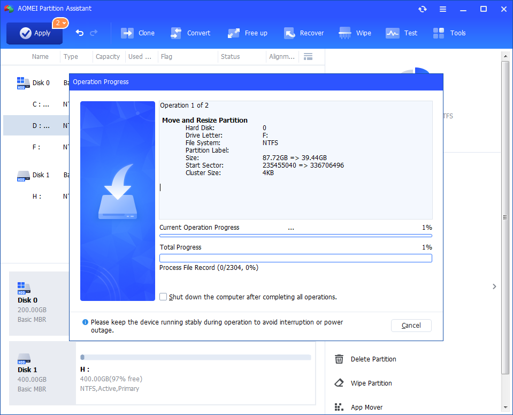
Task: Open the pending operations dropdown badge
Action: click(60, 23)
